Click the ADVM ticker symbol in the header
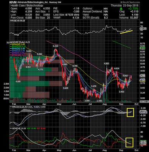The width and height of the screenshot is (149, 152). pos(13,2)
